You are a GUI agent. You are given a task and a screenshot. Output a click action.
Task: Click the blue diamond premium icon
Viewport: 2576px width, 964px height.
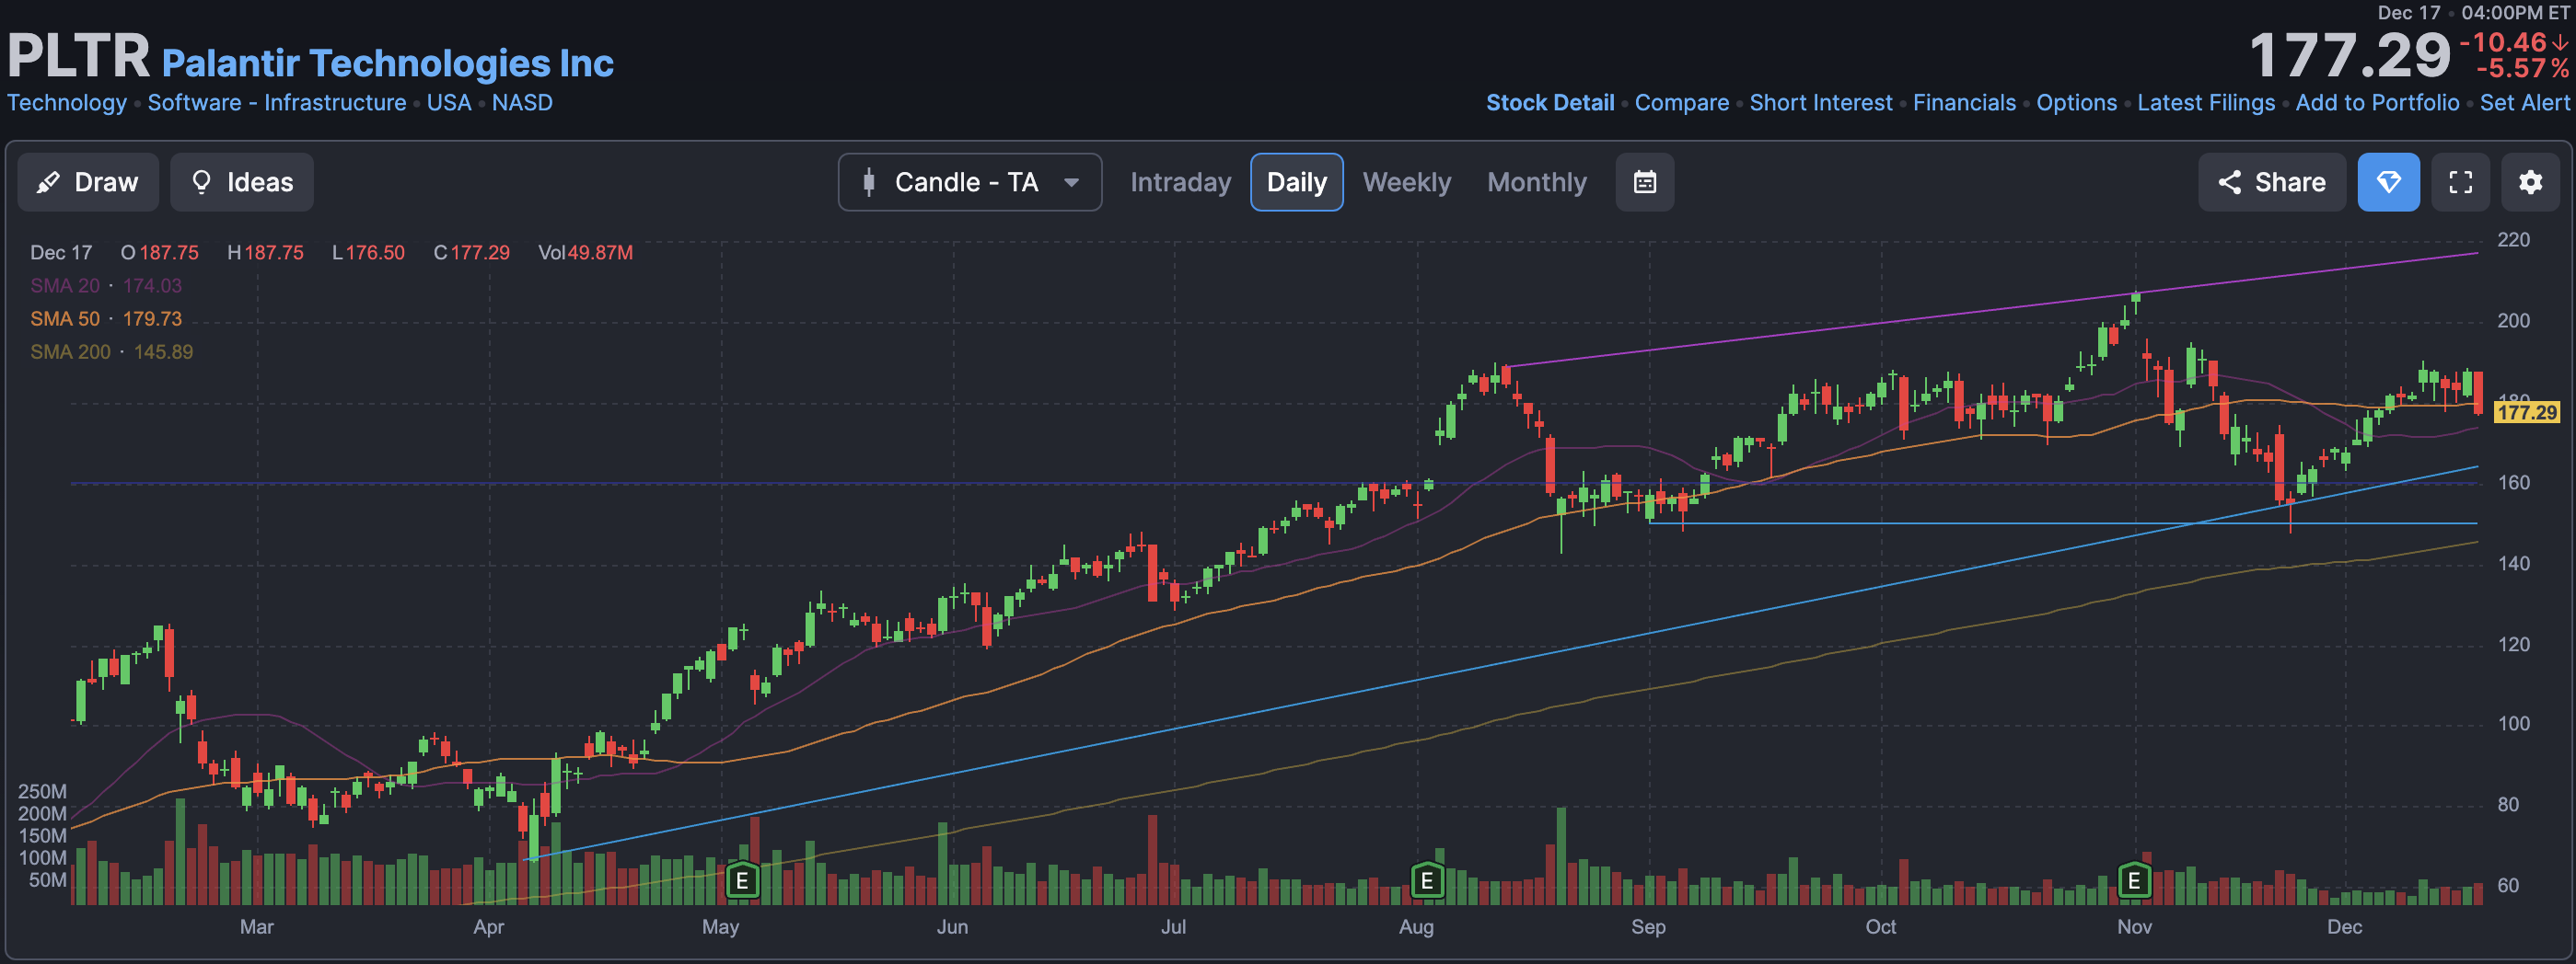pyautogui.click(x=2388, y=182)
